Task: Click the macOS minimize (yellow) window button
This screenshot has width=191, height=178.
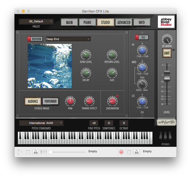Action: (23, 11)
